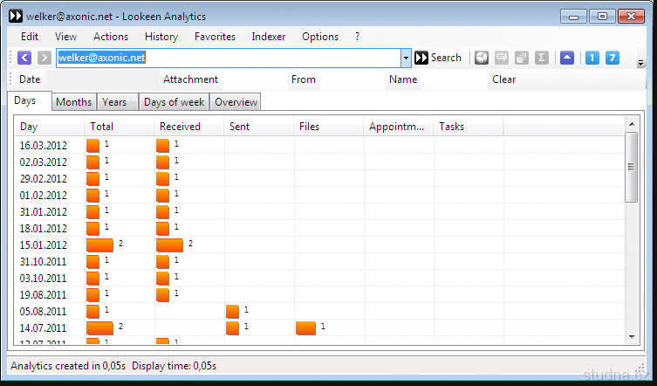Click the vertical scrollbar thumb
The image size is (657, 386).
(x=632, y=167)
